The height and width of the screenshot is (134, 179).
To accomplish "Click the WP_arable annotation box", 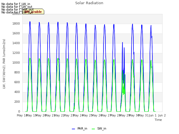I will click(33, 11).
